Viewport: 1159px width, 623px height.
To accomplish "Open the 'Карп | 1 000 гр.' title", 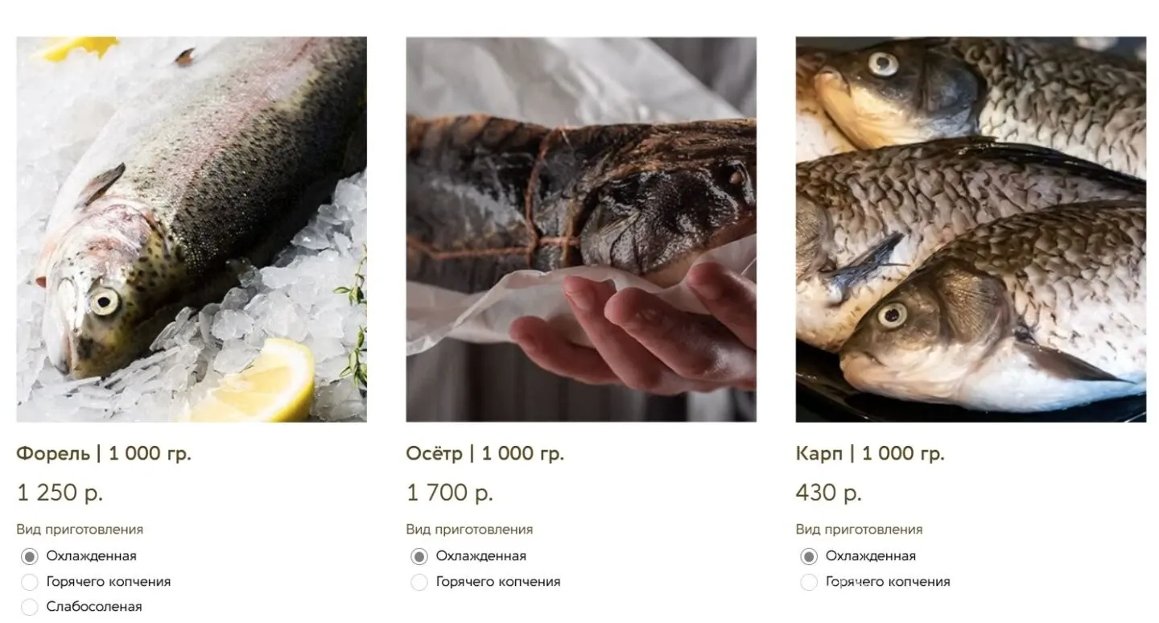I will pyautogui.click(x=870, y=454).
